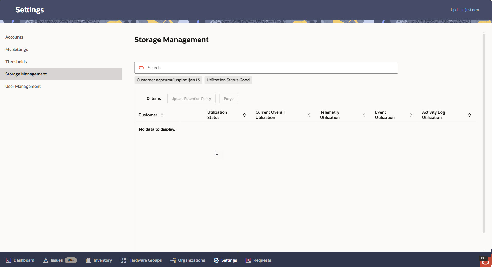The width and height of the screenshot is (492, 267).
Task: Sort table by Customer column
Action: point(162,115)
